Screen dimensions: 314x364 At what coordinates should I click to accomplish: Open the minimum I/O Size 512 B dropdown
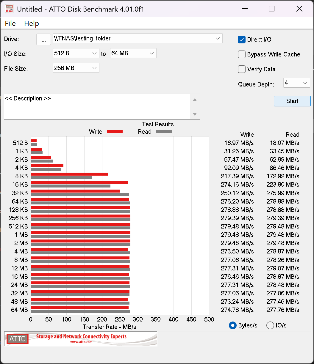pyautogui.click(x=94, y=53)
